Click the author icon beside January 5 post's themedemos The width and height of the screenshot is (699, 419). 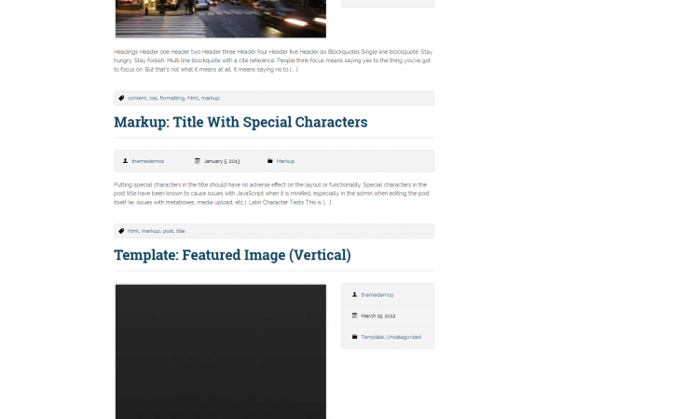(125, 161)
